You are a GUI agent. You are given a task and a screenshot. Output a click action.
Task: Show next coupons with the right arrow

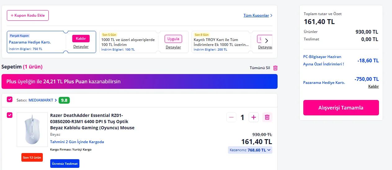click(x=266, y=40)
